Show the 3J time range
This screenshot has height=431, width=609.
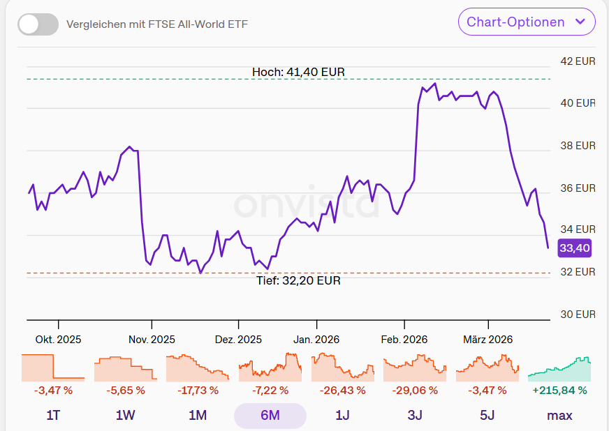pos(415,416)
